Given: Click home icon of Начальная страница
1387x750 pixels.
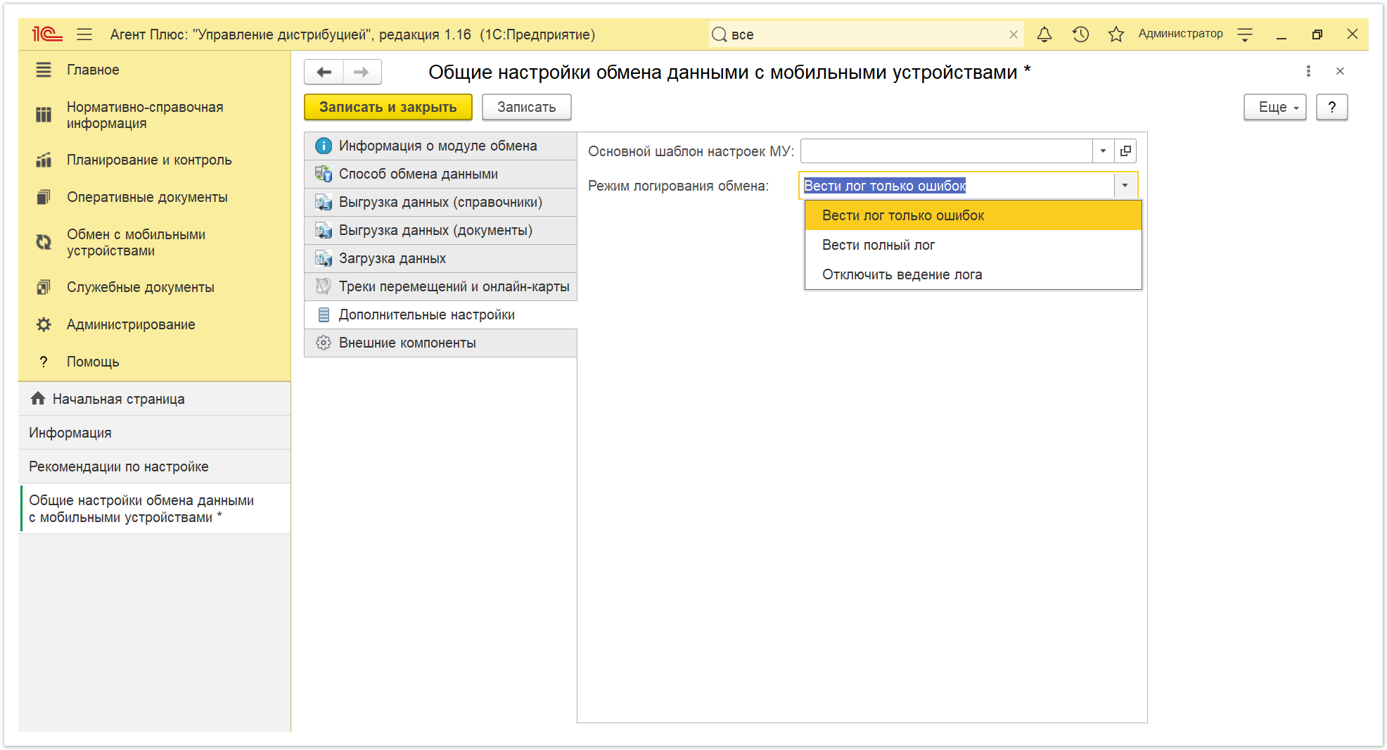Looking at the screenshot, I should click(x=38, y=398).
